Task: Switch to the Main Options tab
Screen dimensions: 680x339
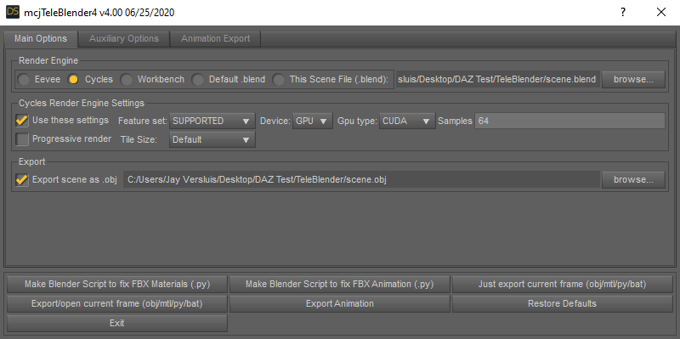Action: click(41, 38)
